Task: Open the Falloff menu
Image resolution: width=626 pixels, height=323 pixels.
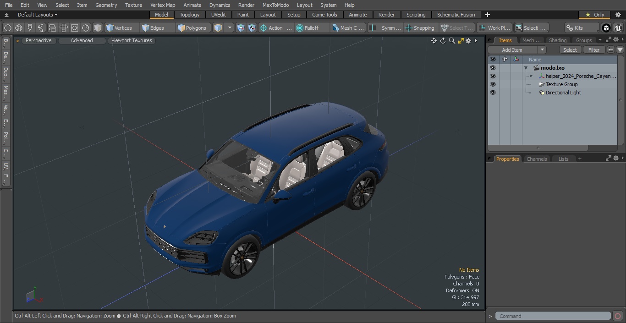Action: pos(312,28)
